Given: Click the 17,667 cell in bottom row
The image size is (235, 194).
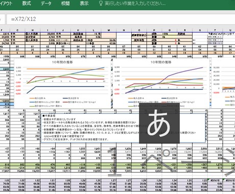Looking at the screenshot, I should click(5, 171).
